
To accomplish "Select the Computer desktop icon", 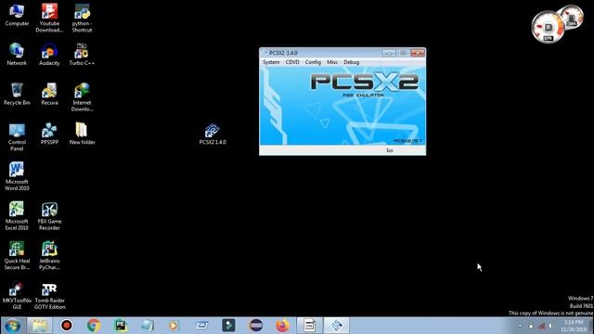I will [17, 16].
